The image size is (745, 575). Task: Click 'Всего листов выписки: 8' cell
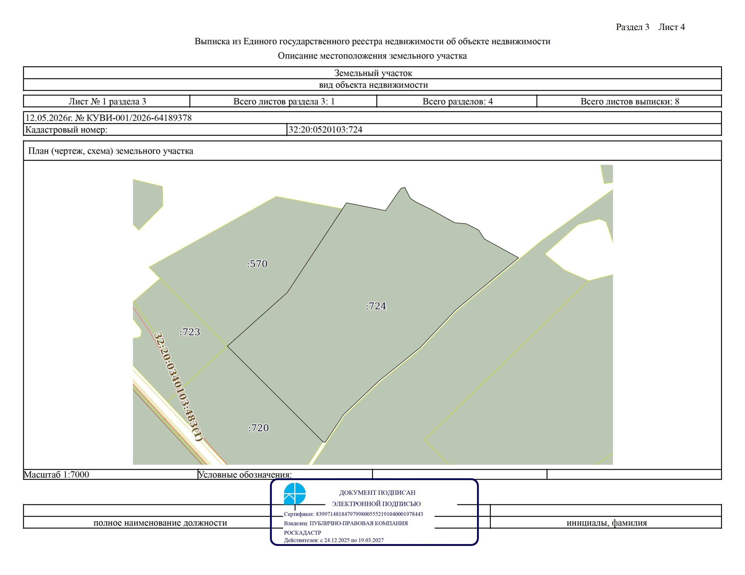[x=630, y=101]
